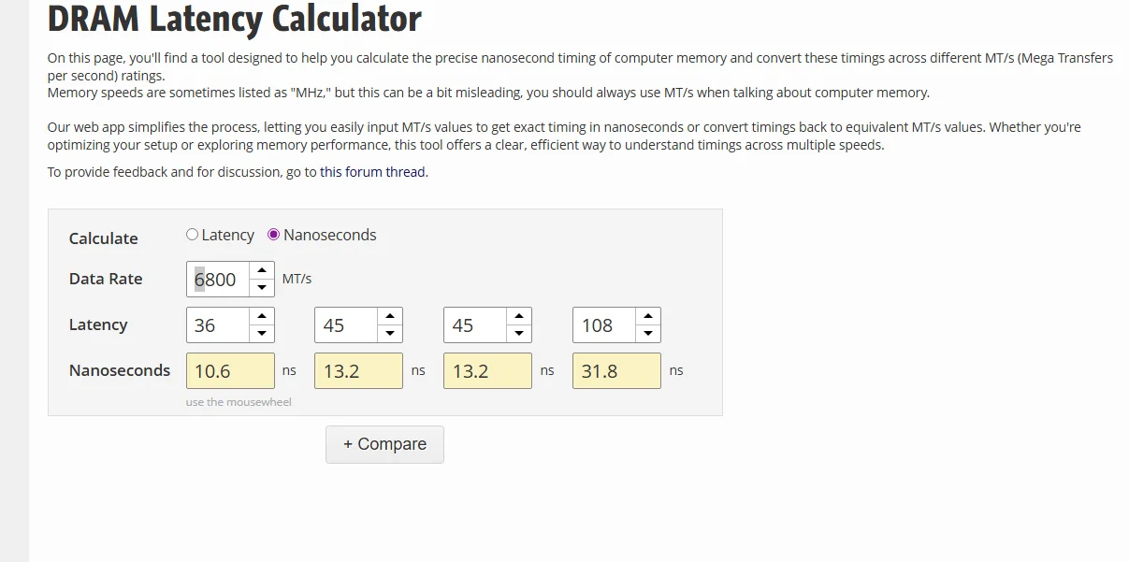Image resolution: width=1129 pixels, height=562 pixels.
Task: Click the first 13.2 Nanoseconds field
Action: pyautogui.click(x=359, y=370)
